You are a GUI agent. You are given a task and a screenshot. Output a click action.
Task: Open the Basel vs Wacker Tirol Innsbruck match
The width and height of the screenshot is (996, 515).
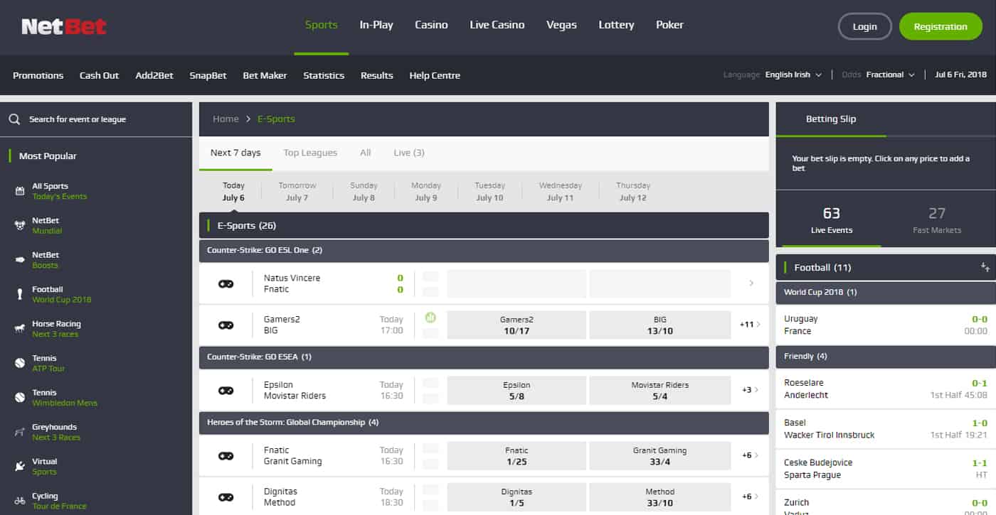coord(886,428)
